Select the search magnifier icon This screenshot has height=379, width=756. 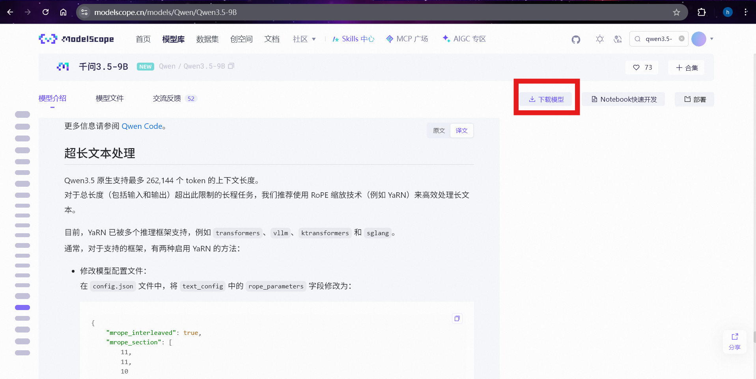point(637,39)
